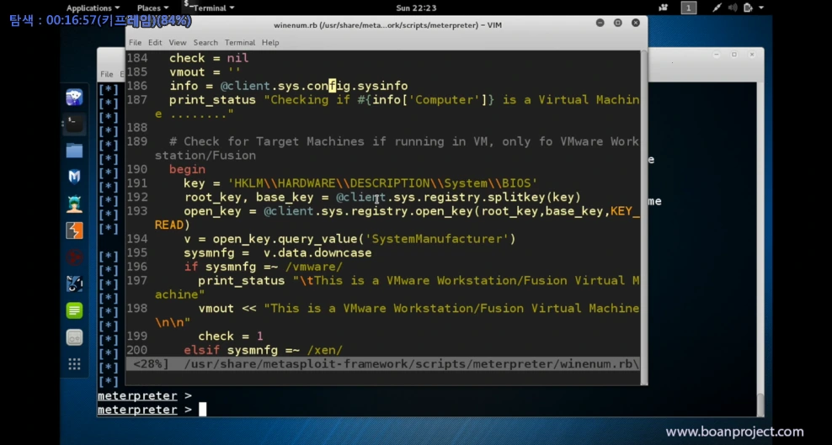Click '@client.sys.config.sysinfo' on line 186
This screenshot has width=832, height=445.
coord(314,86)
